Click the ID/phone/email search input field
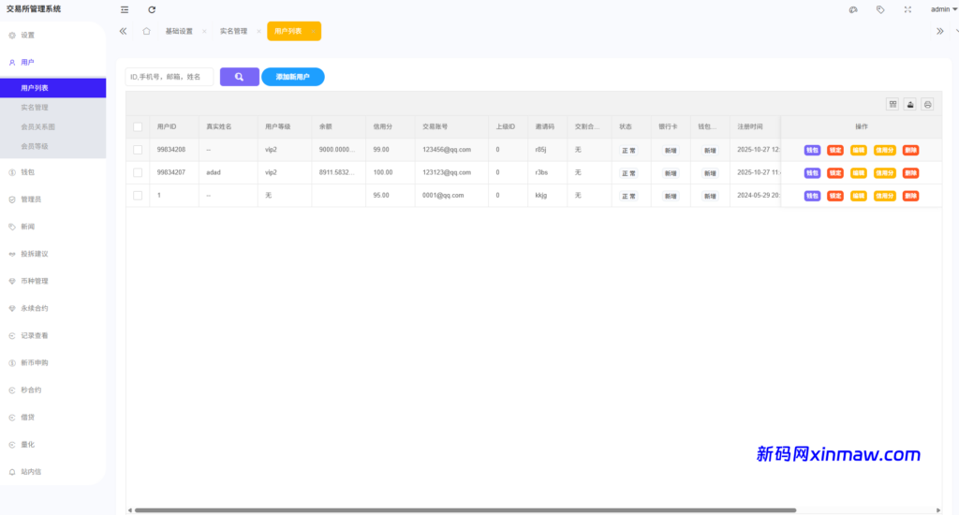959x515 pixels. click(x=170, y=77)
